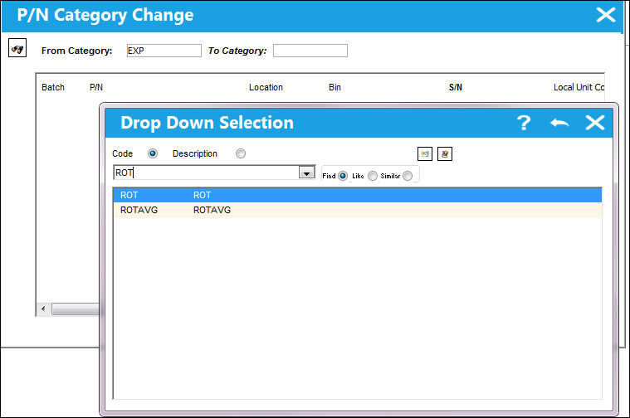Click the From Category EXP field
The height and width of the screenshot is (418, 630).
(x=164, y=51)
